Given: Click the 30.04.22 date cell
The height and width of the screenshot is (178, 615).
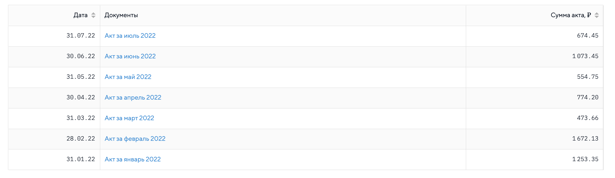Looking at the screenshot, I should [x=81, y=98].
